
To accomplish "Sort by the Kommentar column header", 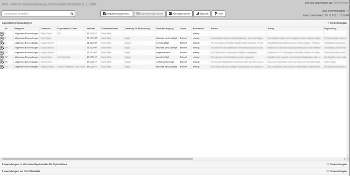I will click(x=198, y=28).
